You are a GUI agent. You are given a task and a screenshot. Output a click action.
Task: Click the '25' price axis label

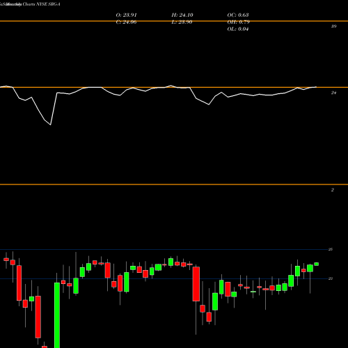pos(331,249)
